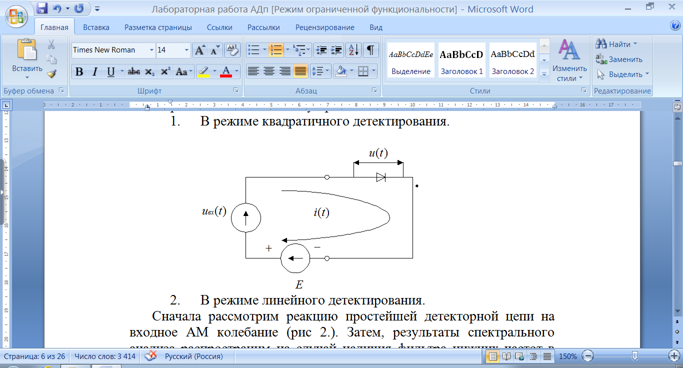683x368 pixels.
Task: Apply numbered list
Action: click(275, 50)
